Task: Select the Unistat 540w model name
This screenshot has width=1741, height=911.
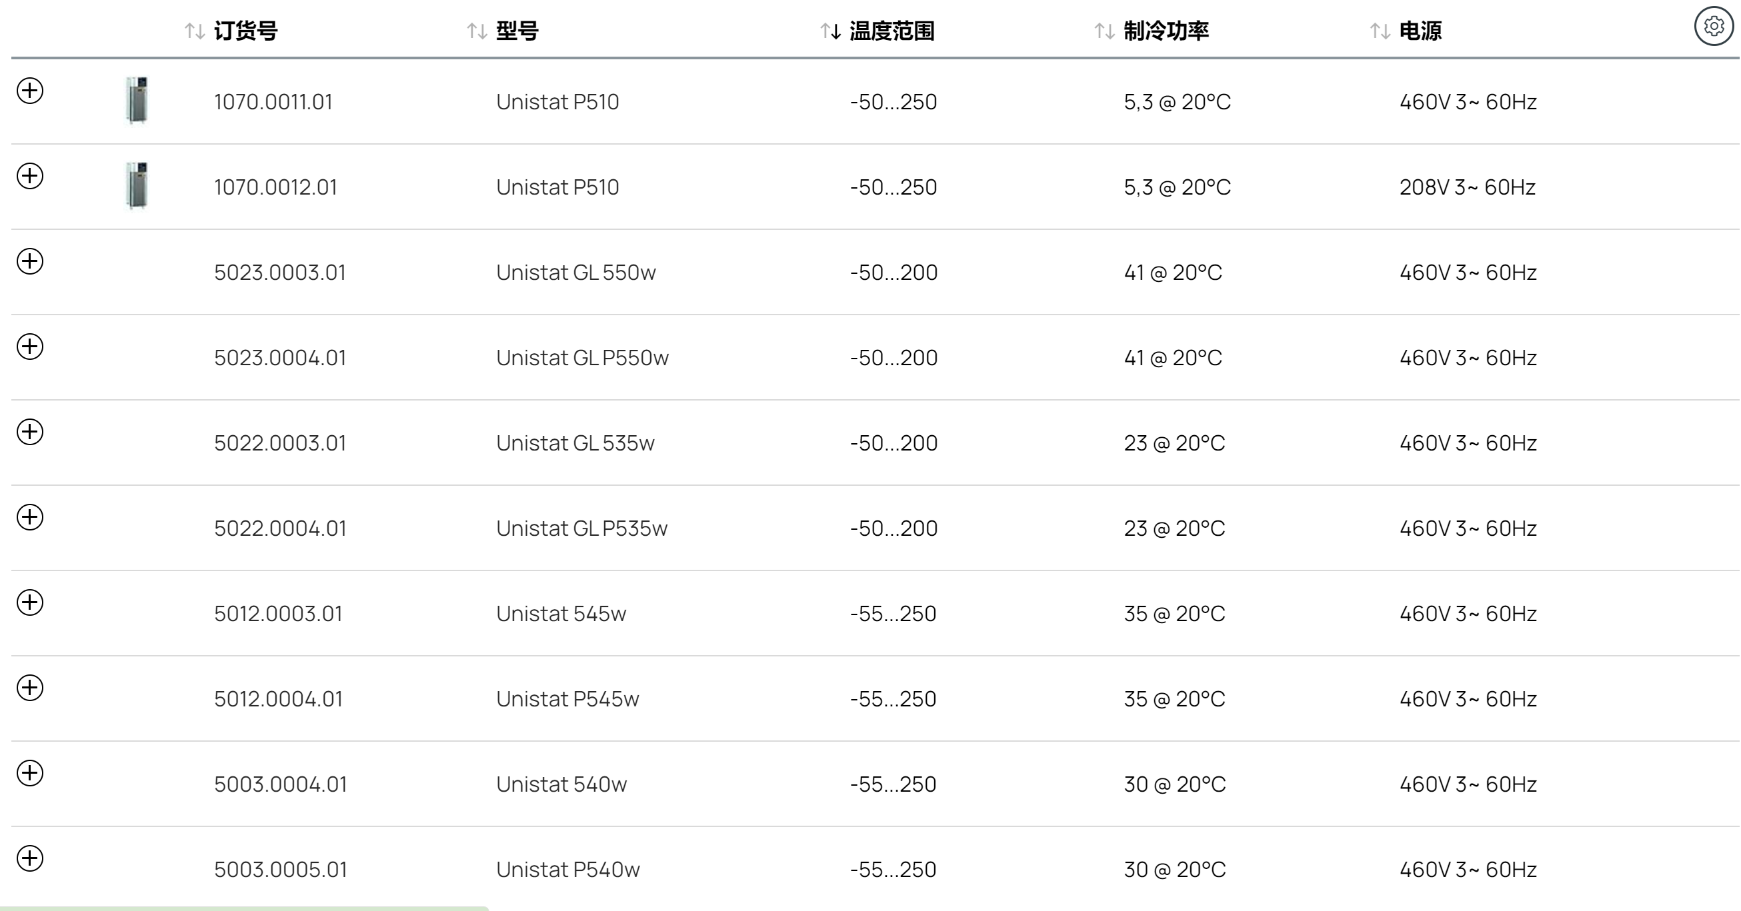Action: (x=561, y=784)
